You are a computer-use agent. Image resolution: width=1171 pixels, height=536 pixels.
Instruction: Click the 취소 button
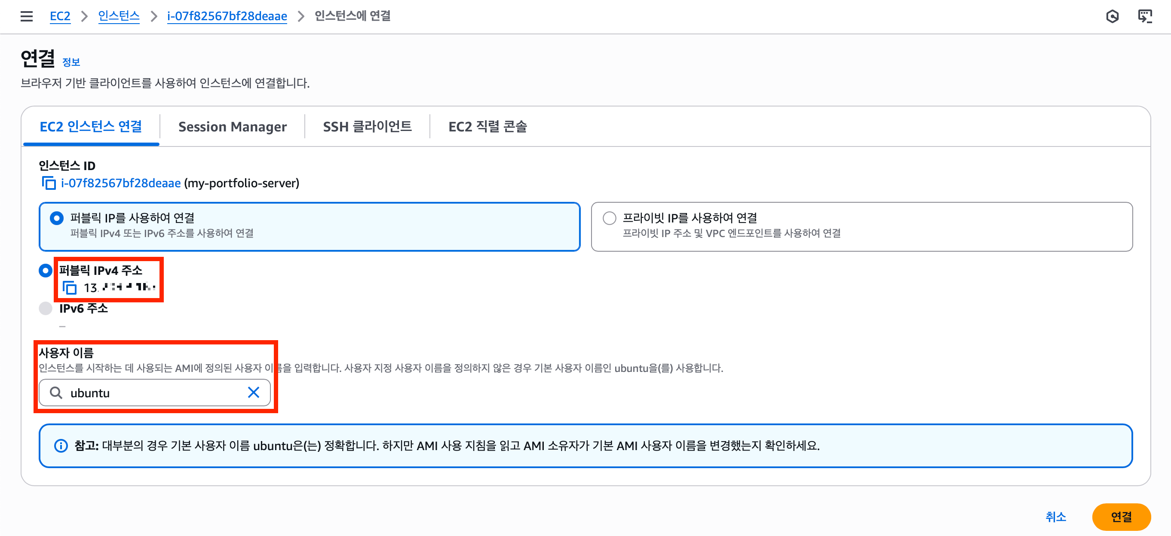pos(1055,517)
